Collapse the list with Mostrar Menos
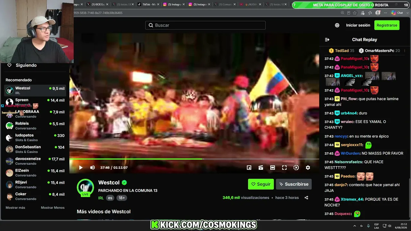Viewport: 411px width, 231px height. (53, 208)
